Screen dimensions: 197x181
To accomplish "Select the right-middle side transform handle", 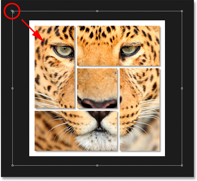I will (182, 88).
